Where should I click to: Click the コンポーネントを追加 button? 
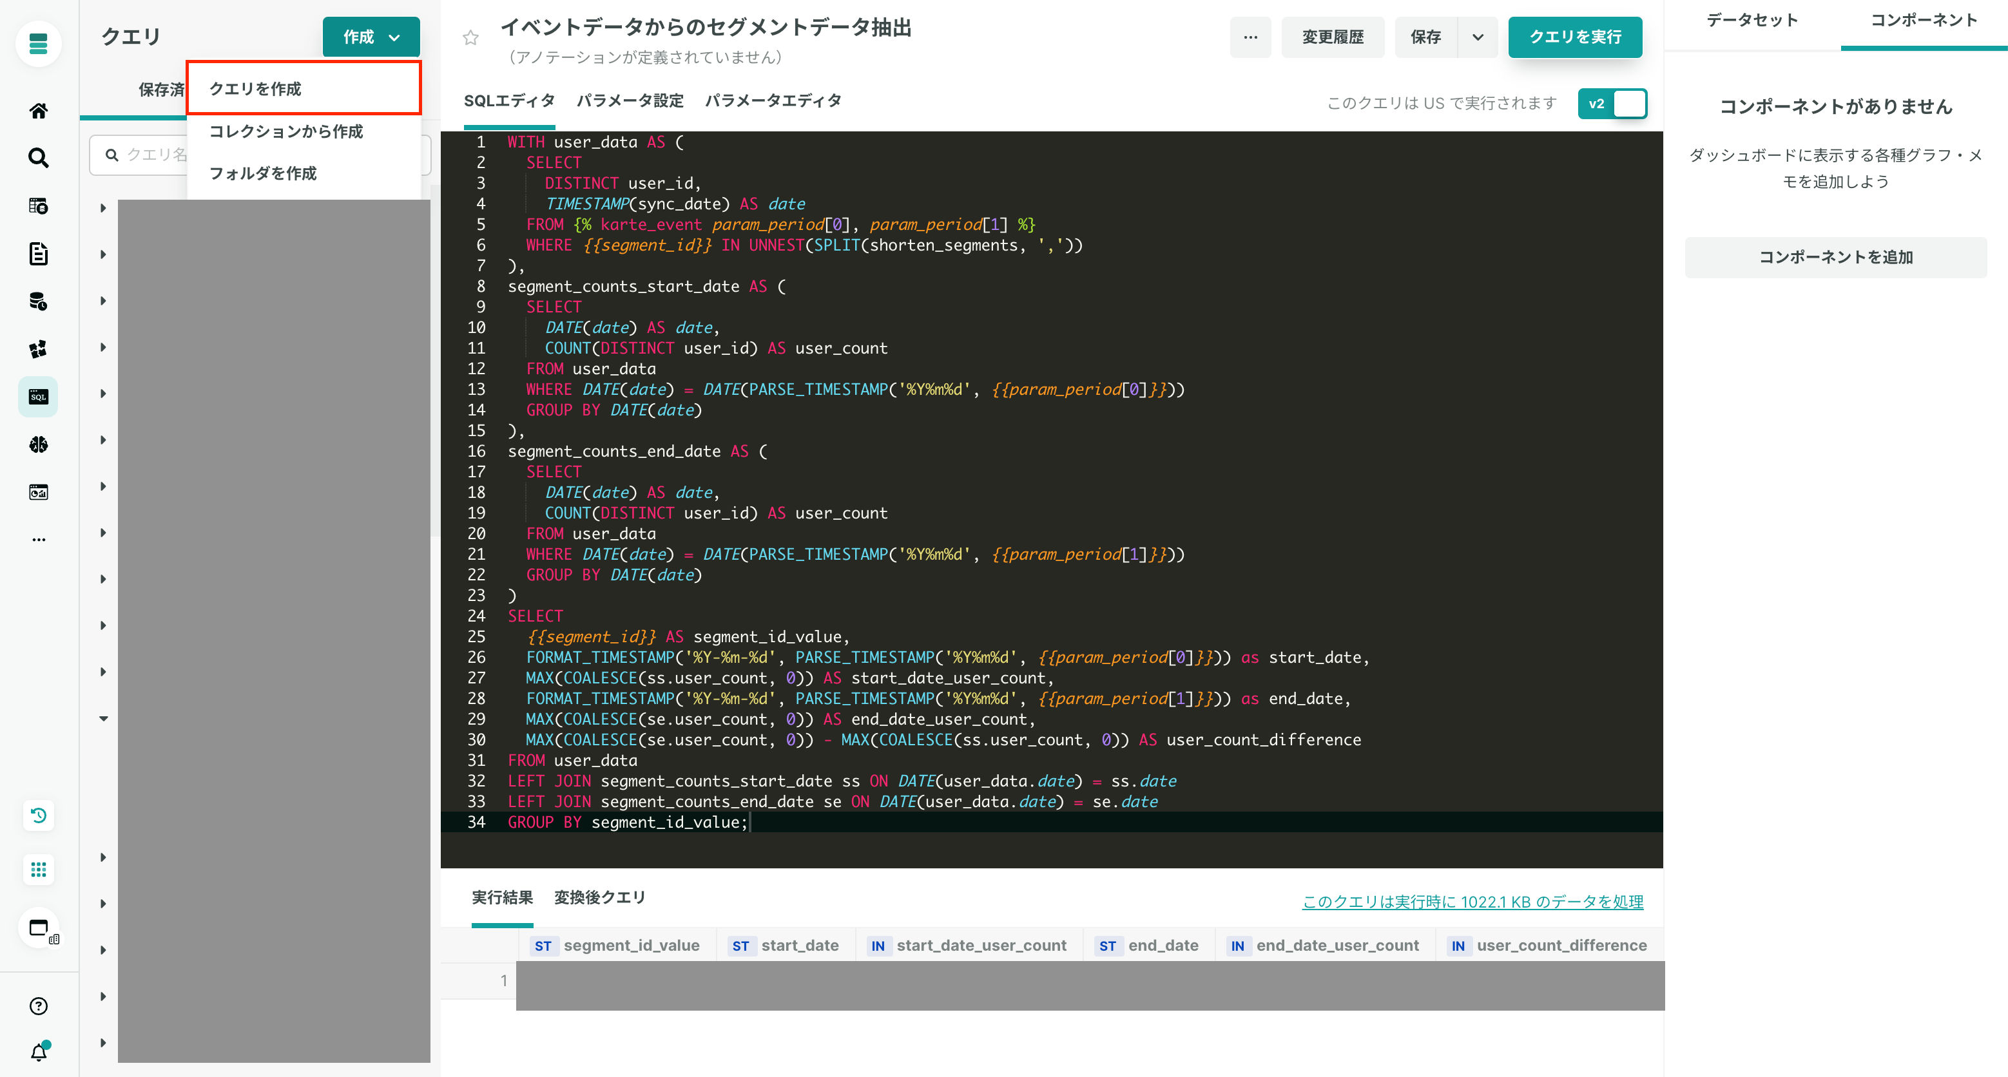tap(1835, 257)
